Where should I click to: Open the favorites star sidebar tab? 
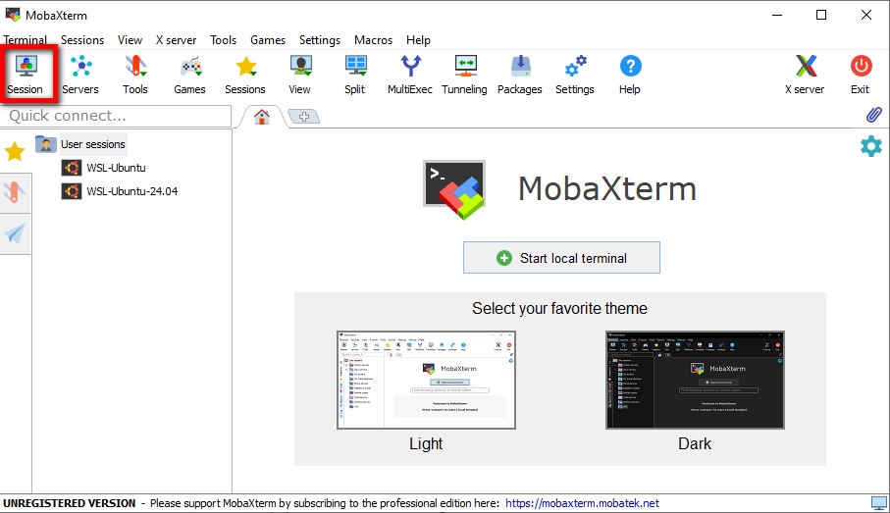pos(15,152)
